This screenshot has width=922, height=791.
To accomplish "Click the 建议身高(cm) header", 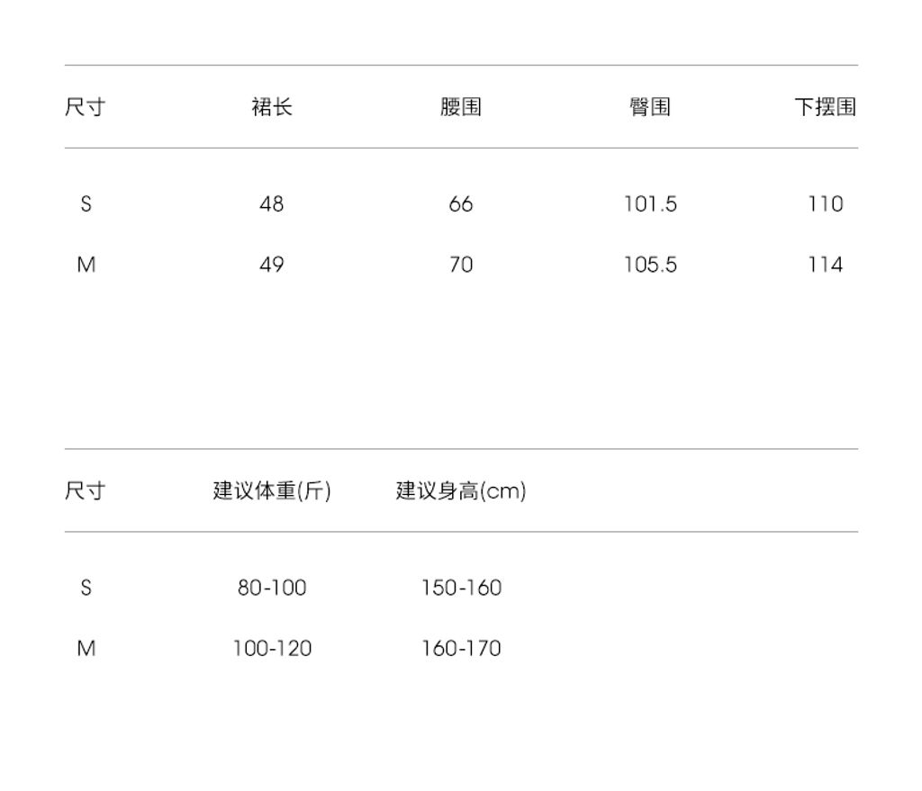I will (461, 490).
